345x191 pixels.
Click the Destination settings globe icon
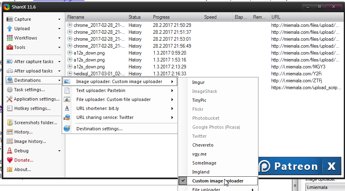click(x=67, y=129)
